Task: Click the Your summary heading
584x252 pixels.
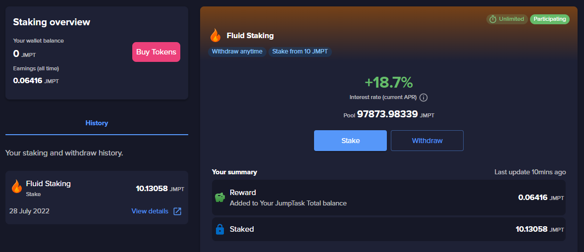Action: click(234, 172)
